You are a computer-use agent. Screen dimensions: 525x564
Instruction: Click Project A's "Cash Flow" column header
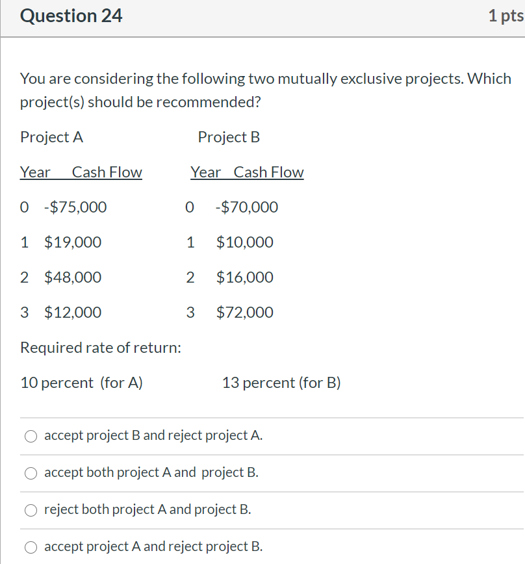tap(107, 172)
